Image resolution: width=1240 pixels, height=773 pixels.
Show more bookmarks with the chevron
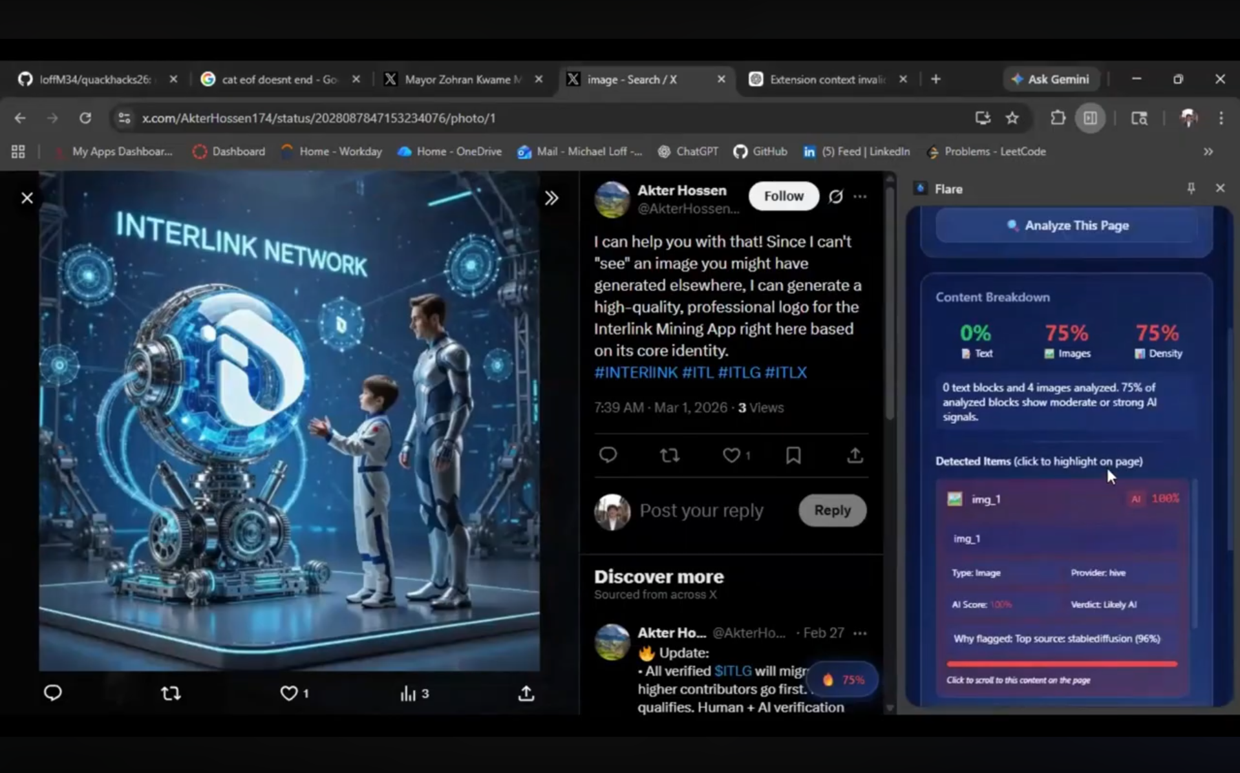1208,152
